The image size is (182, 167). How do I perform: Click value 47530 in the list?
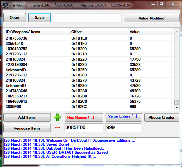[135, 86]
